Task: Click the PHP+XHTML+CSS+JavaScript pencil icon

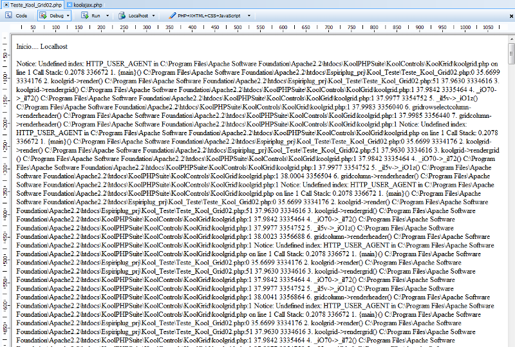Action: [172, 15]
